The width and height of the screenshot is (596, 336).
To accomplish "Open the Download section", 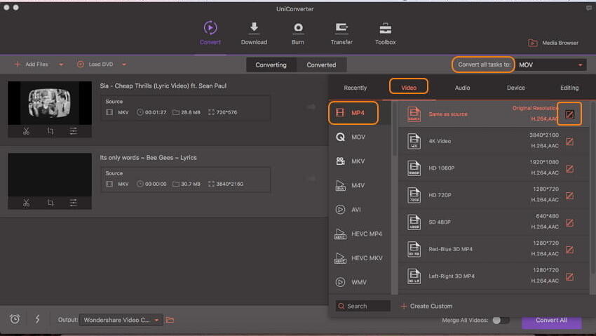I will (x=254, y=33).
